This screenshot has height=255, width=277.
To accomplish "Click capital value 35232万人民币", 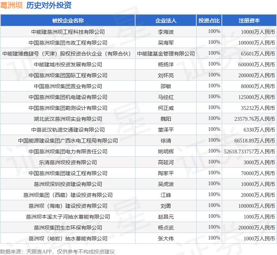I will pos(258,108).
